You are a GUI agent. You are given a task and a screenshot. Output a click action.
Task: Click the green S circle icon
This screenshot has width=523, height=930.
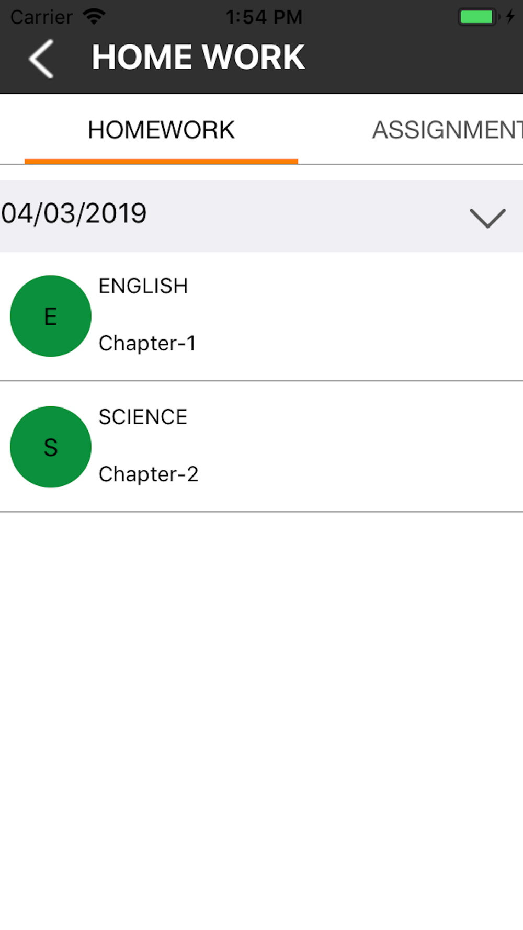pos(51,447)
